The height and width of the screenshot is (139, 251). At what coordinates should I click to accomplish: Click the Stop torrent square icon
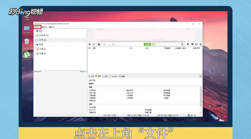(114, 44)
